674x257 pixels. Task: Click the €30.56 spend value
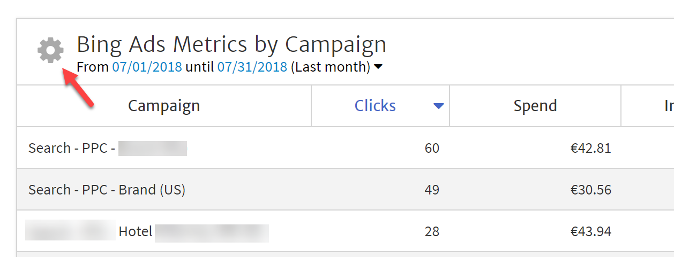tap(591, 190)
